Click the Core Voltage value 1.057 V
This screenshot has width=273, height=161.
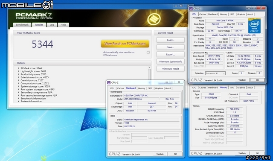pyautogui.click(x=238, y=31)
